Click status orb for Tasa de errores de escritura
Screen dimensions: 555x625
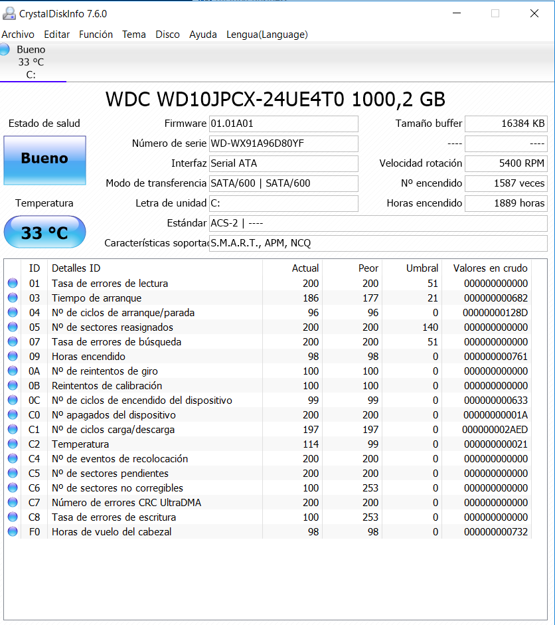click(x=13, y=517)
